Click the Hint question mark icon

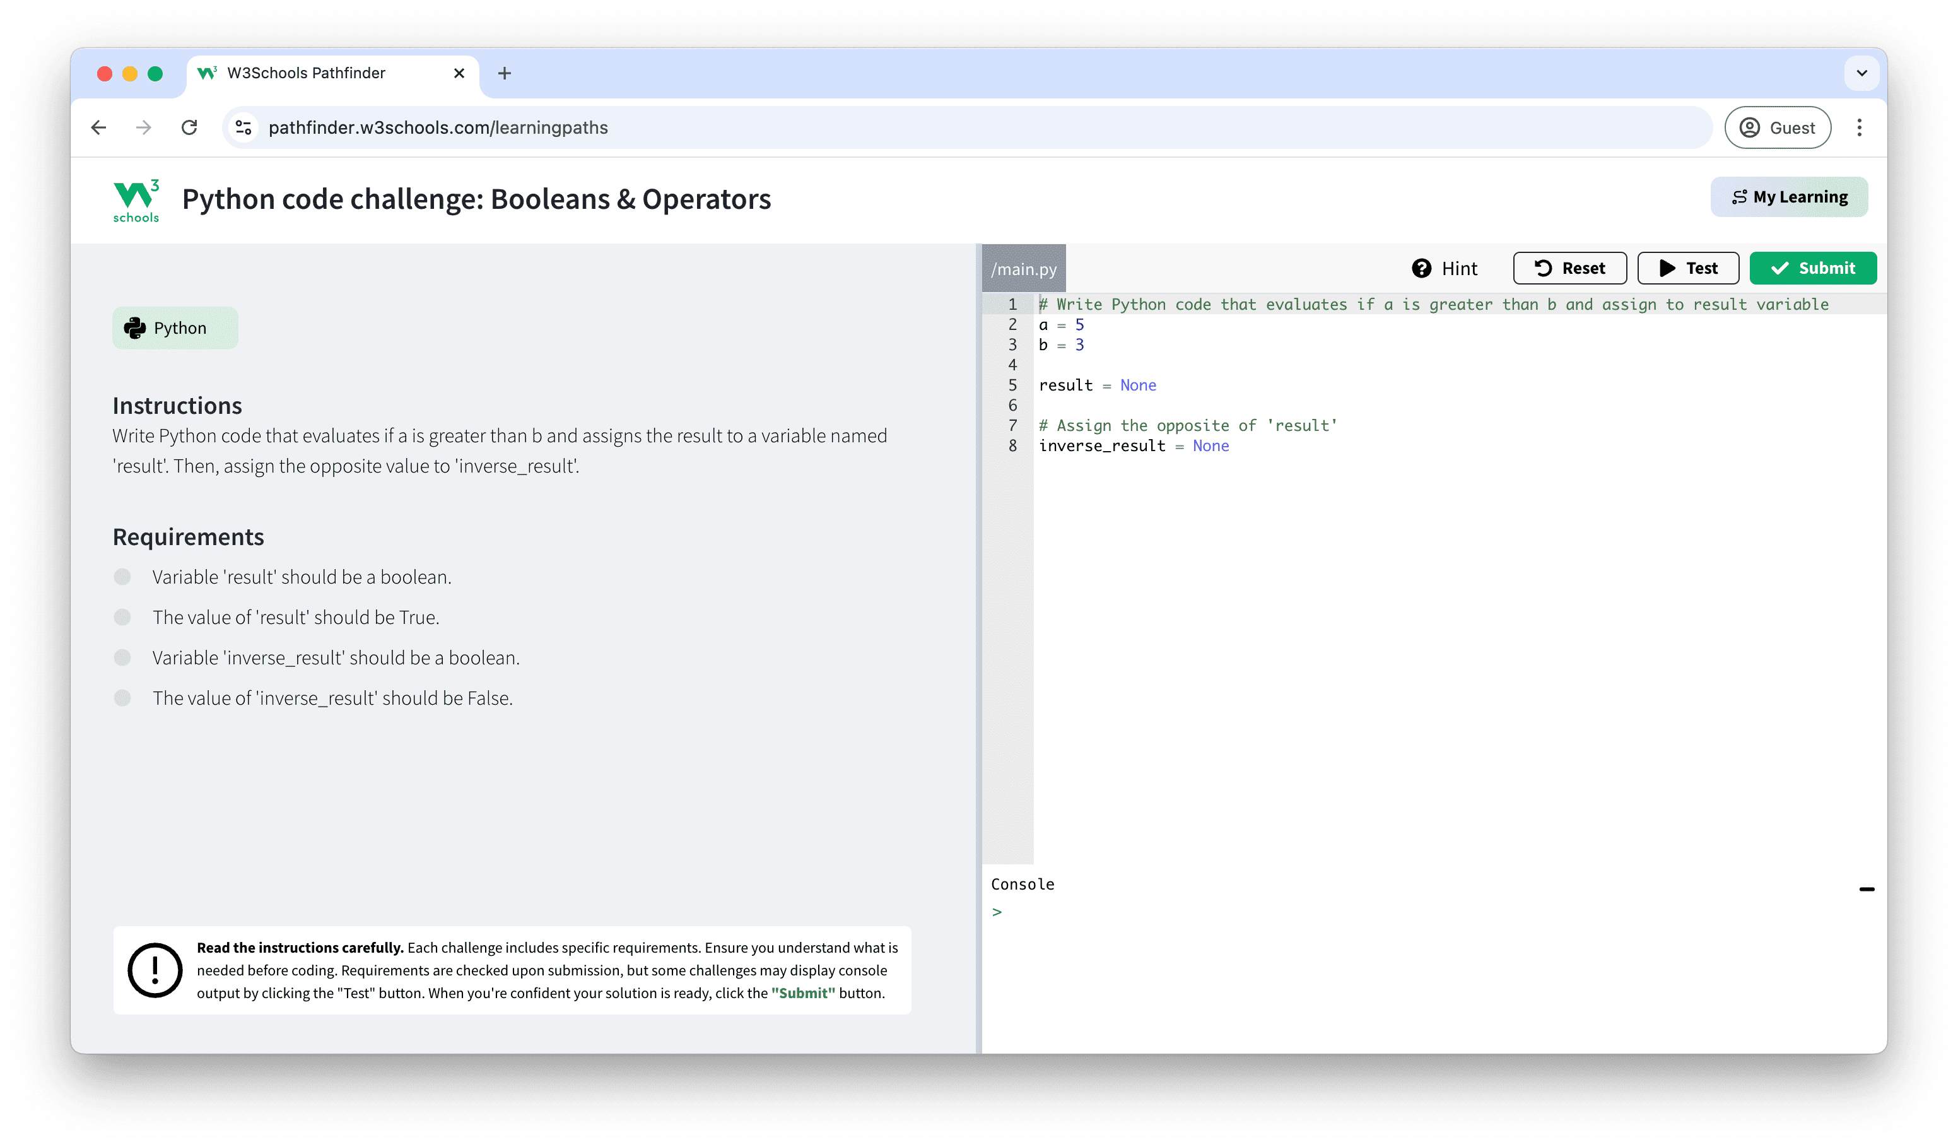(x=1421, y=268)
